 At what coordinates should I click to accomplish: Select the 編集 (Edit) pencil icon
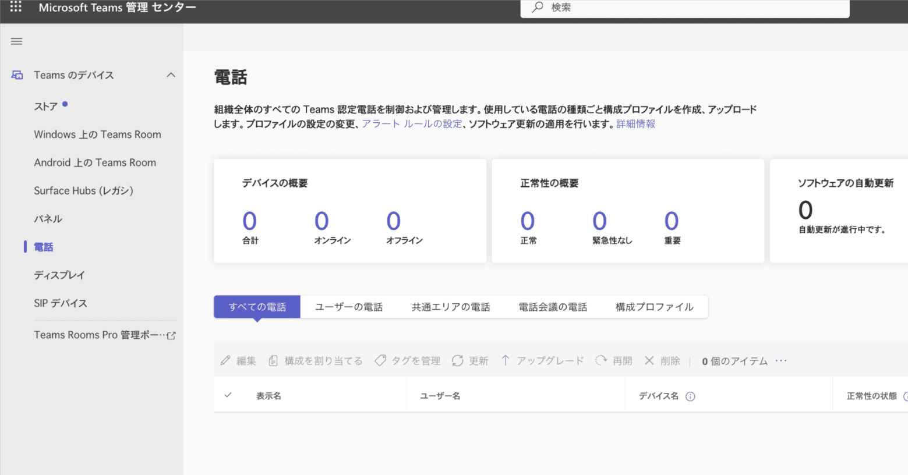[226, 360]
